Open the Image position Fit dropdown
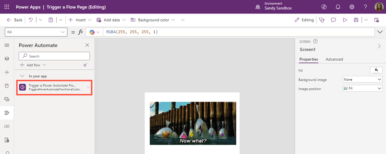The height and width of the screenshot is (154, 386). pos(362,88)
